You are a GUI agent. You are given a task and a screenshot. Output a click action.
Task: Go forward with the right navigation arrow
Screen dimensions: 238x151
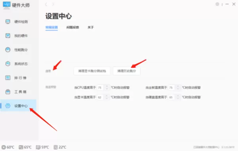click(53, 4)
